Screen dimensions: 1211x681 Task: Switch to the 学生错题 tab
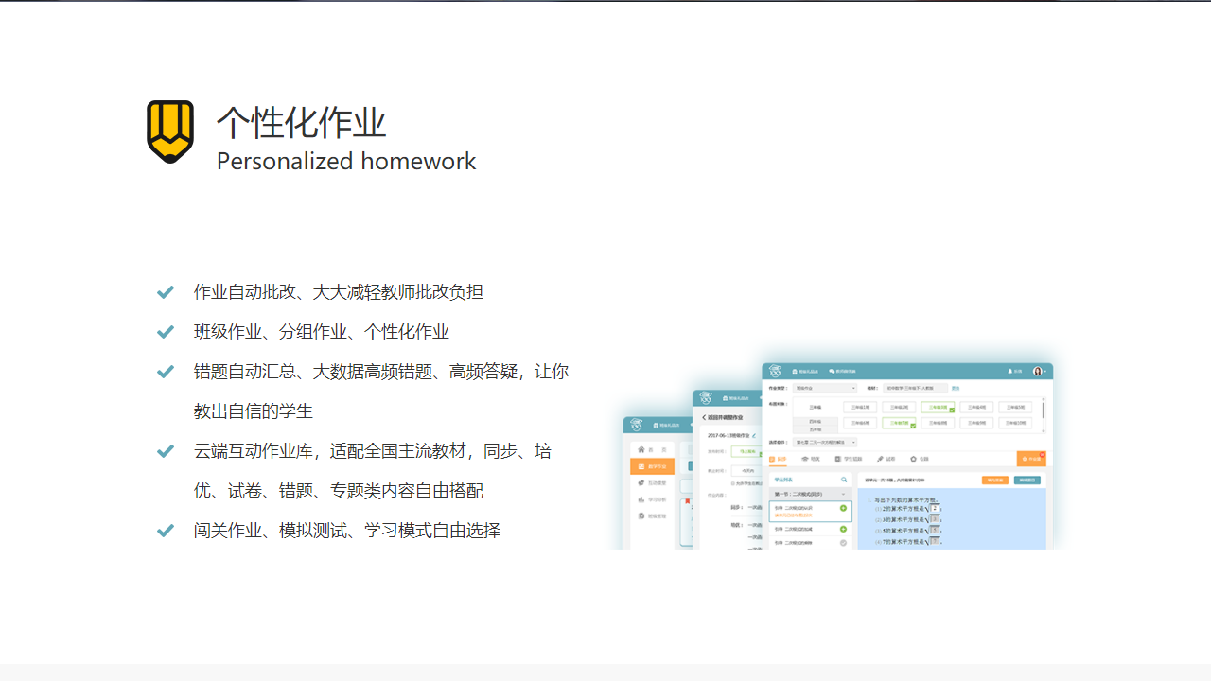tap(851, 459)
